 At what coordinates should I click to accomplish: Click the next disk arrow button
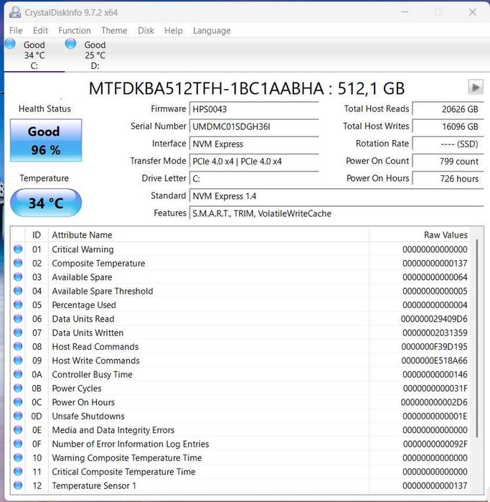pyautogui.click(x=476, y=87)
